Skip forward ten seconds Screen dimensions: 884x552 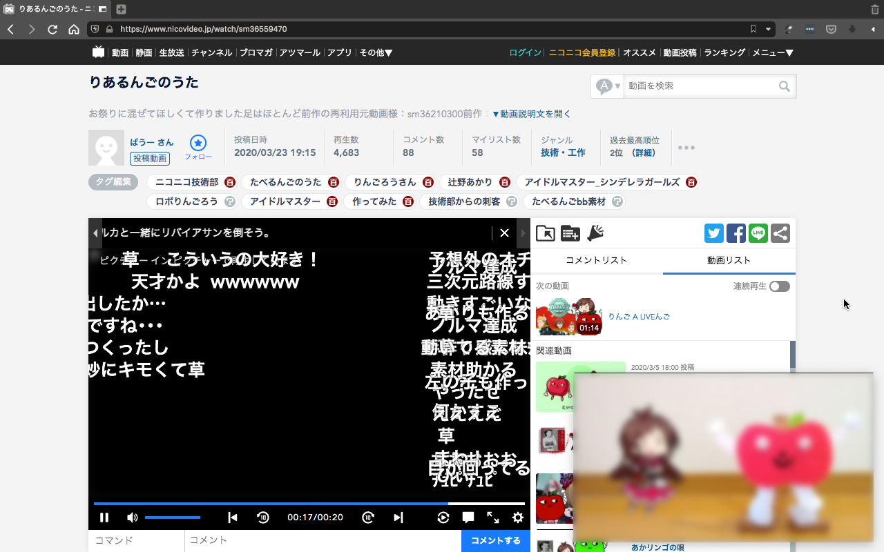tap(368, 517)
